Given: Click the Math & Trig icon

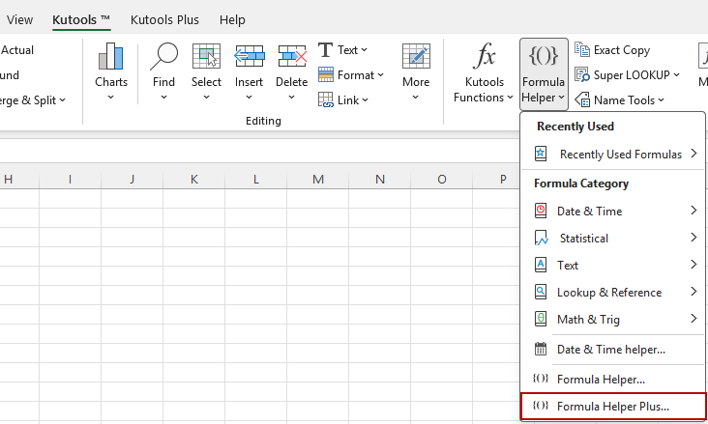Looking at the screenshot, I should [541, 319].
